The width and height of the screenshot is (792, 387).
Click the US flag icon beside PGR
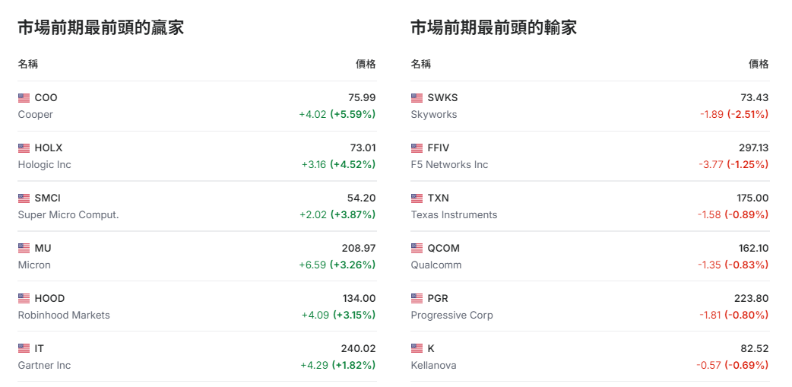click(417, 299)
